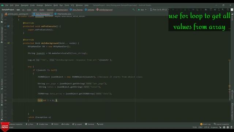Open the app run configuration dropdown

tap(142, 10)
